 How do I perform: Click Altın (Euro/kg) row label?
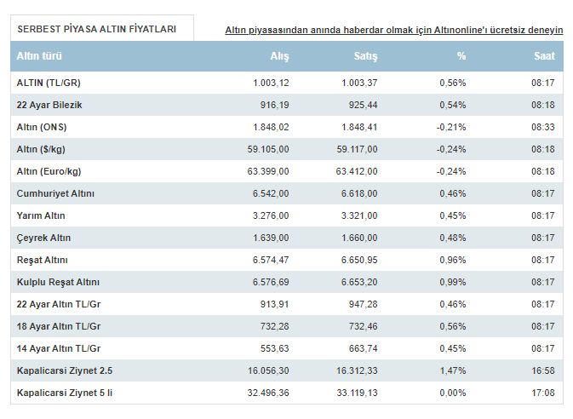49,171
